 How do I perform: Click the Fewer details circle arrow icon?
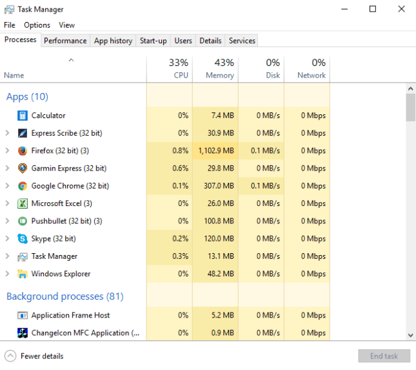click(10, 356)
